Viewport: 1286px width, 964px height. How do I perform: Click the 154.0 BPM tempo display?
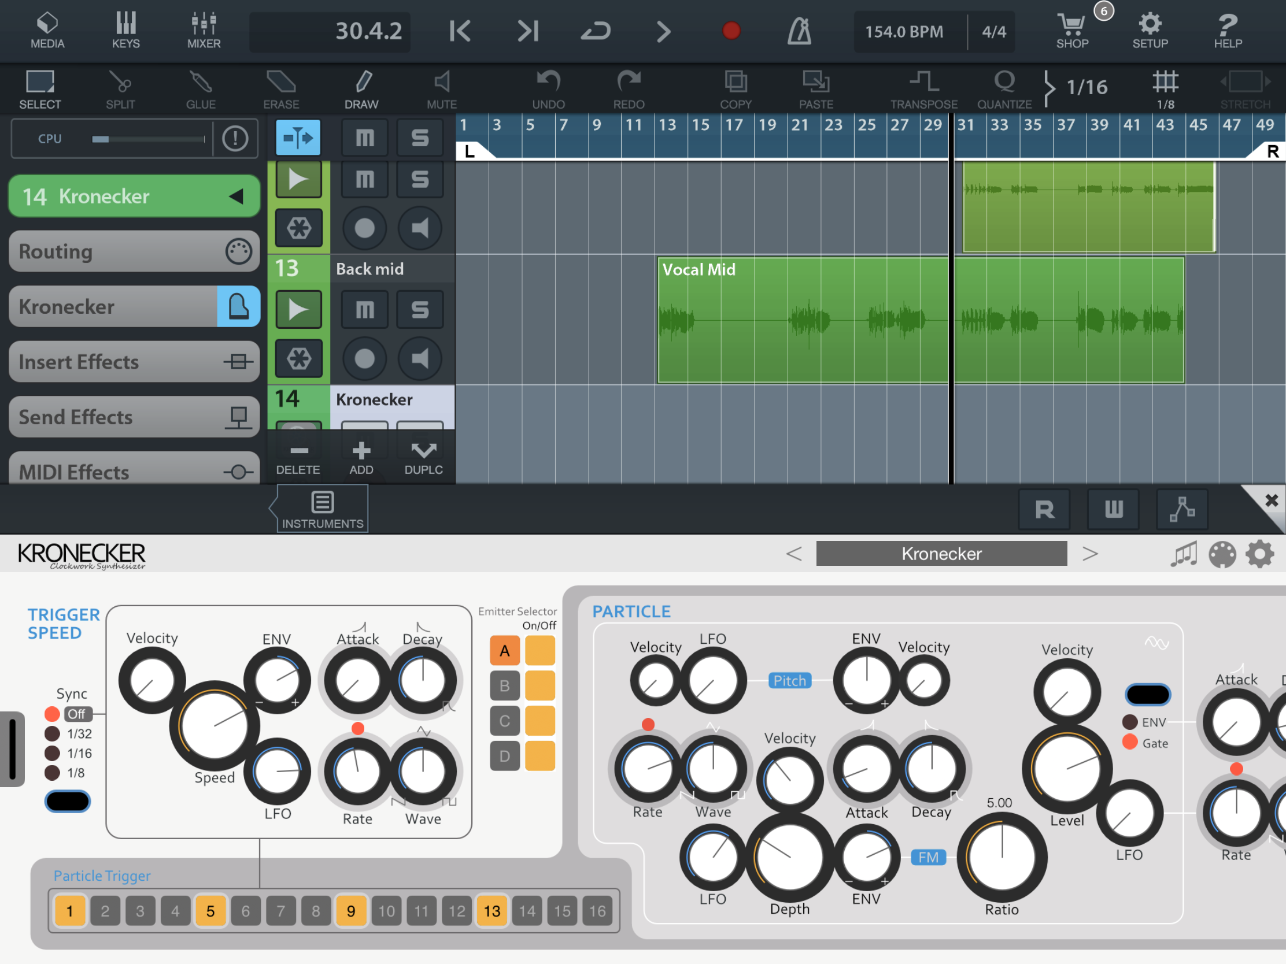pyautogui.click(x=904, y=31)
